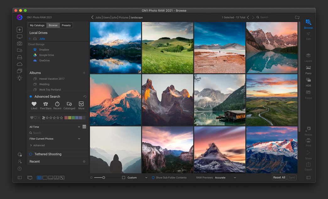This screenshot has width=328, height=199.
Task: Select the Browse tab
Action: click(x=53, y=25)
